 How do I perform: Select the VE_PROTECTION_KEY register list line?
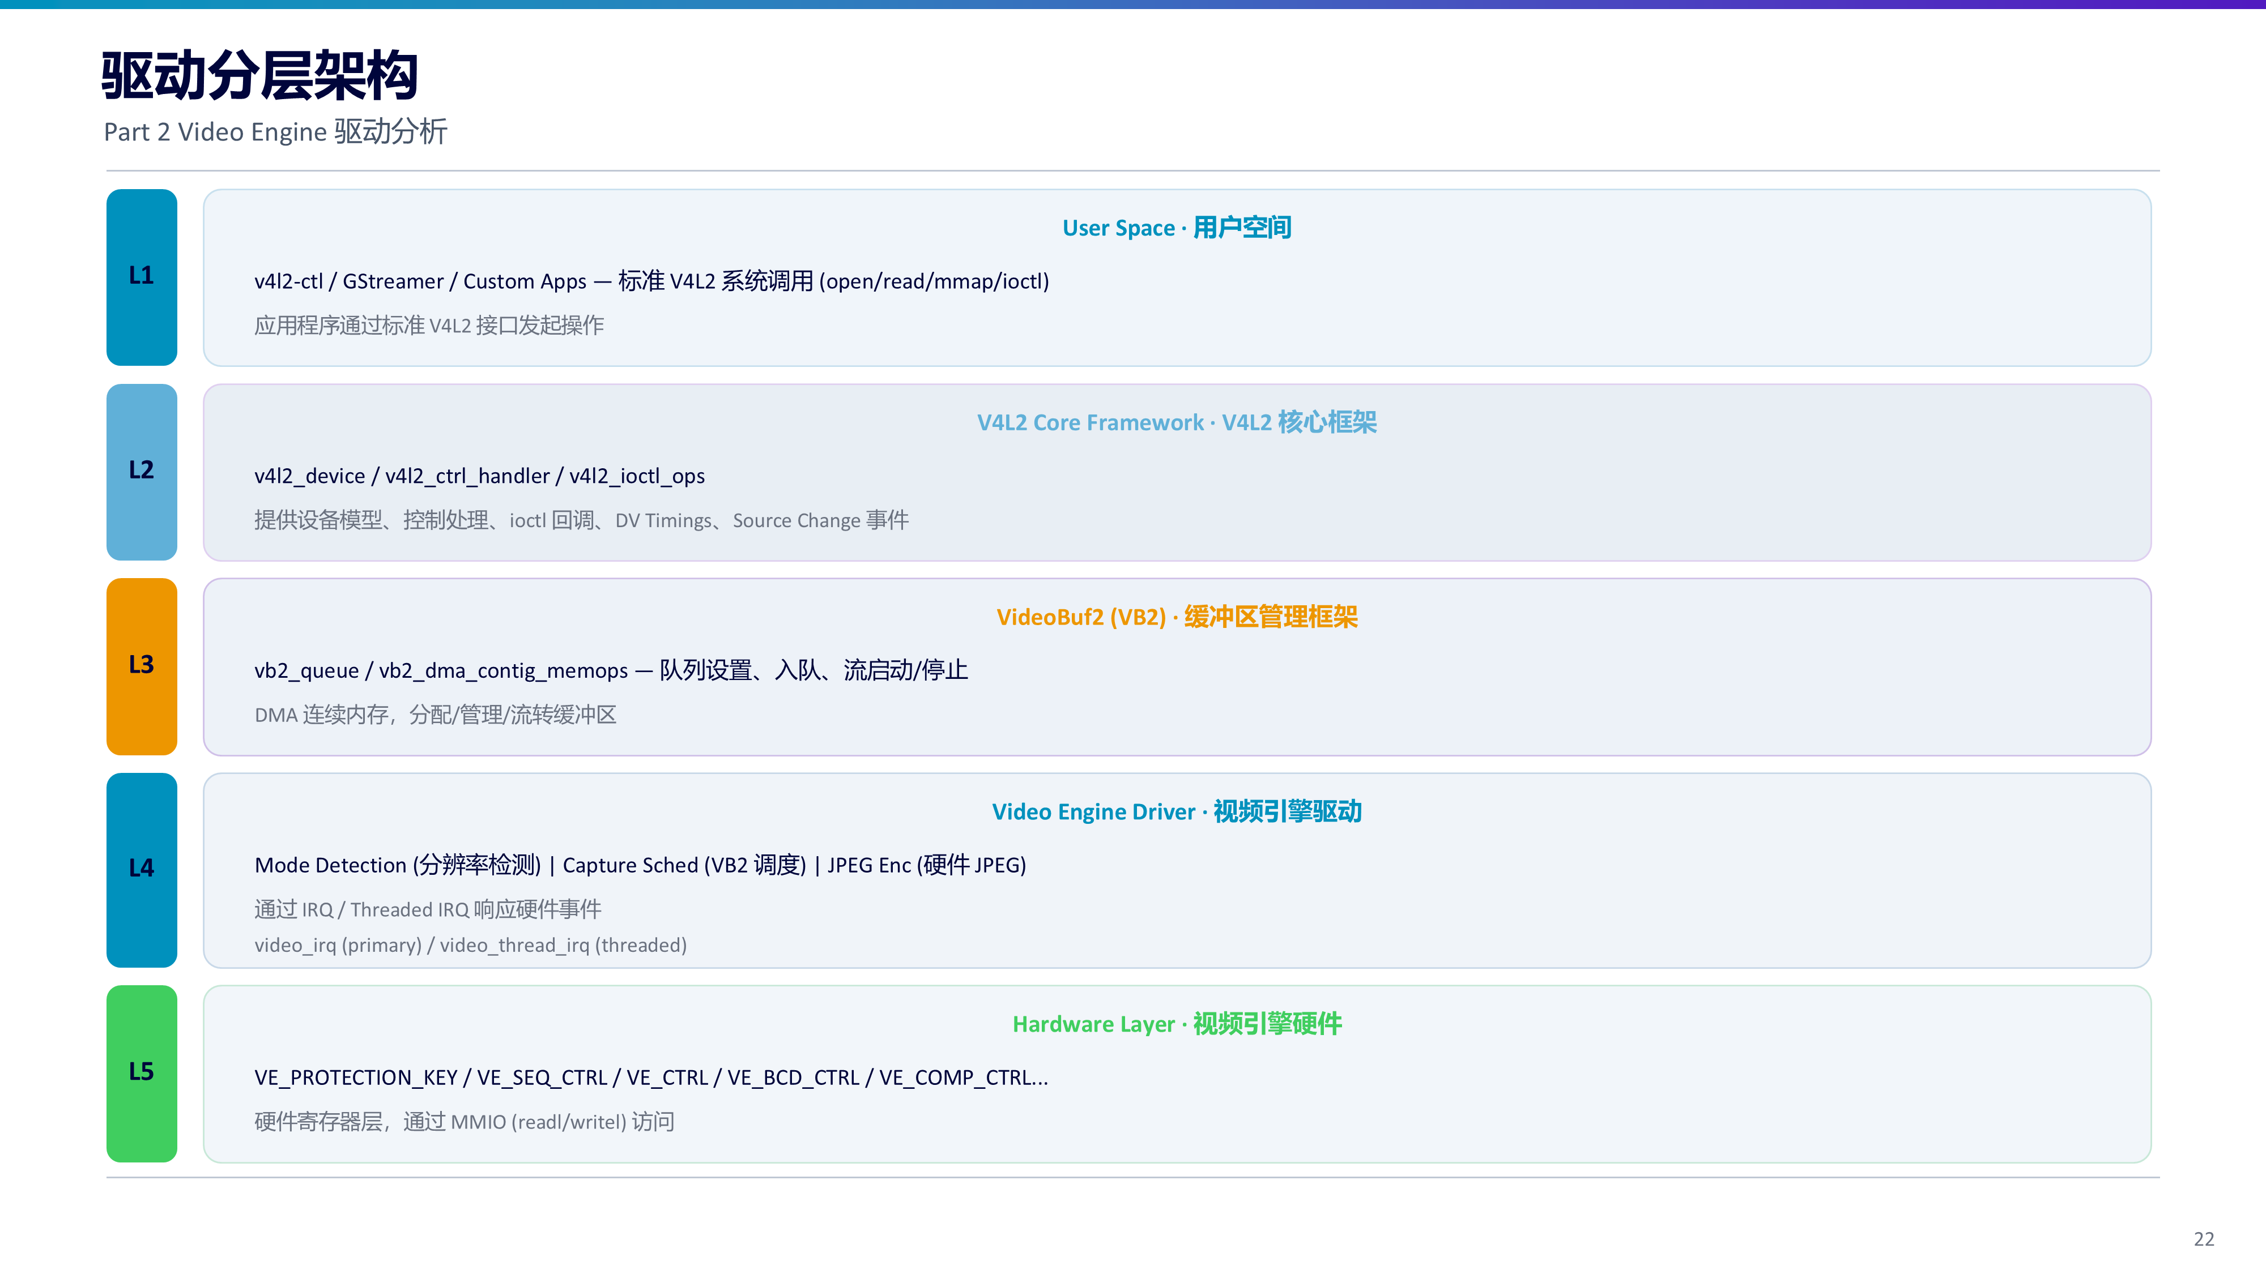651,1078
